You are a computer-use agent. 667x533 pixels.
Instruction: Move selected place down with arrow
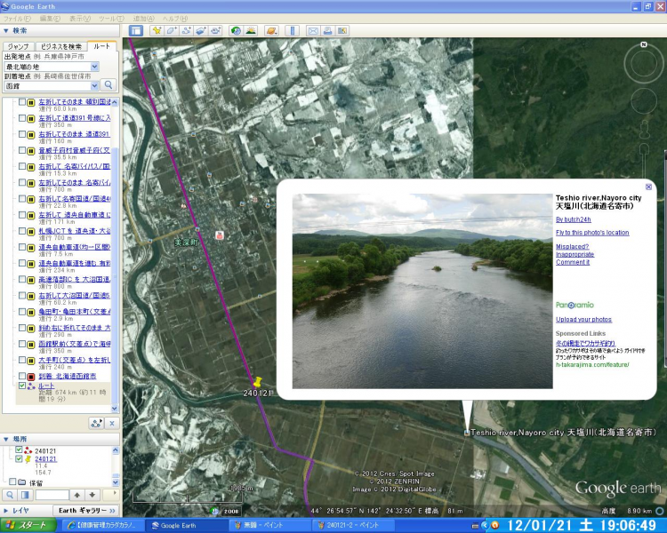click(92, 495)
